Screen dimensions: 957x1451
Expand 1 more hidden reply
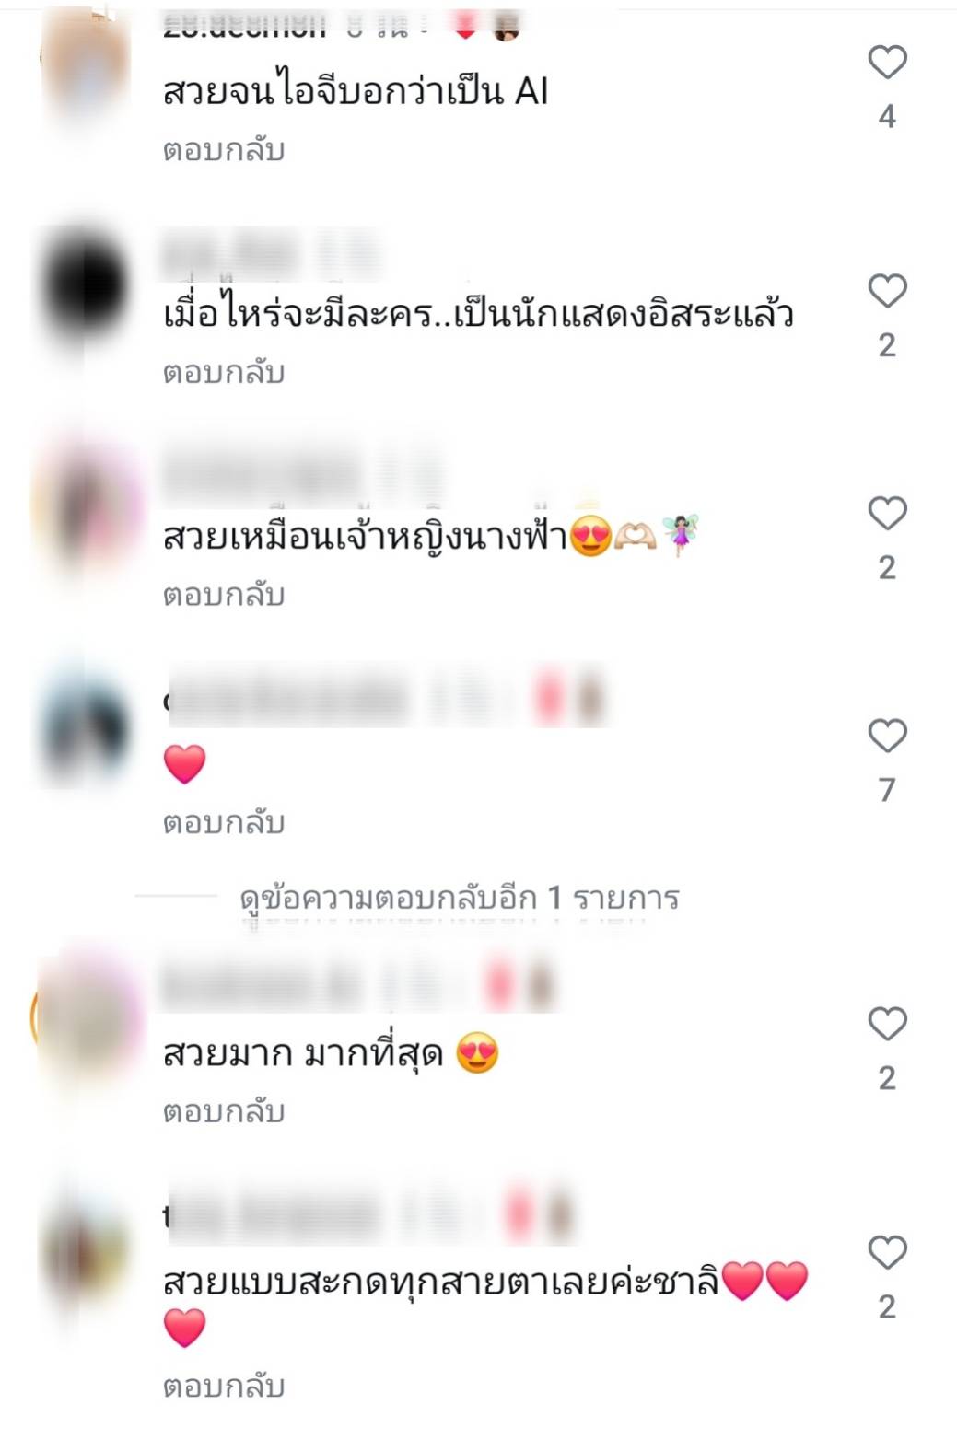point(459,898)
